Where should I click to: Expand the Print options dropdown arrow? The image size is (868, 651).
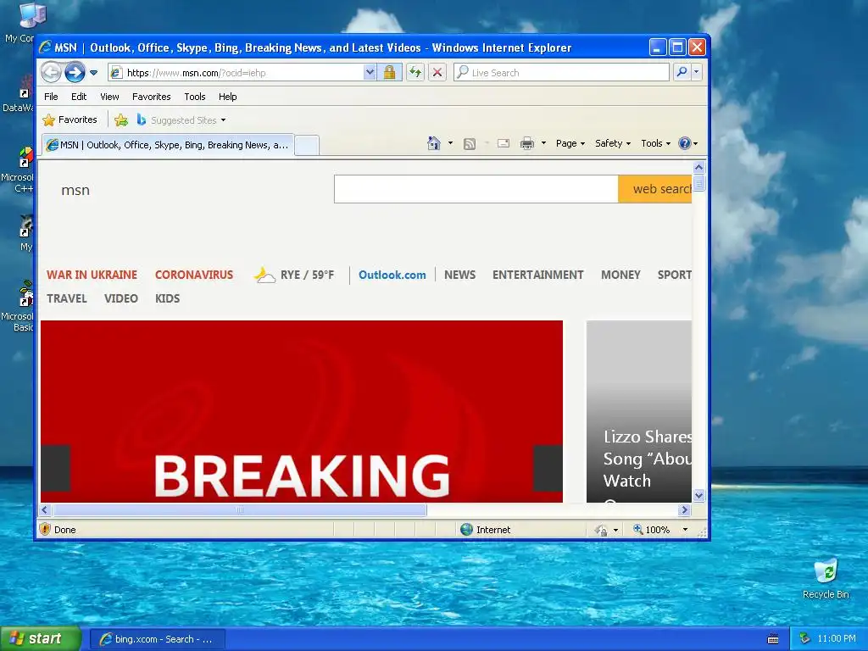click(x=543, y=143)
